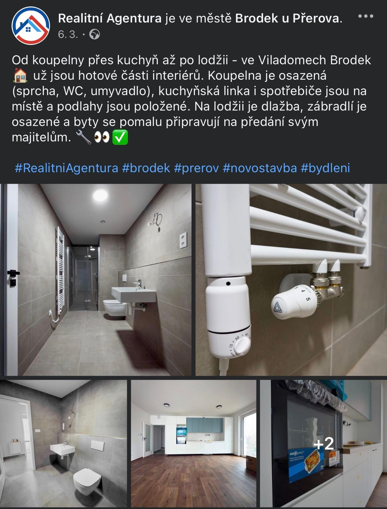The image size is (387, 509).
Task: Open the long bathroom with sink photo
Action: [96, 280]
